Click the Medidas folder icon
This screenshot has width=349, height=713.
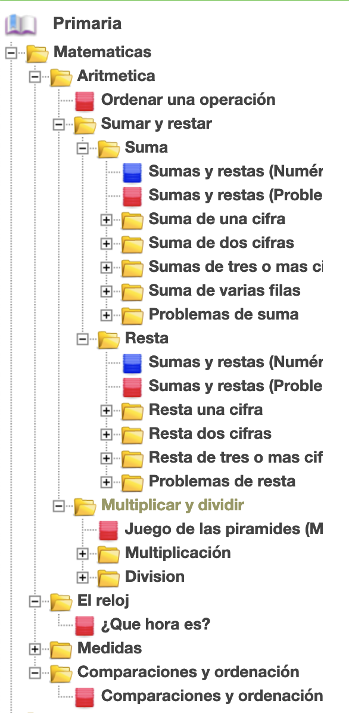tap(61, 649)
